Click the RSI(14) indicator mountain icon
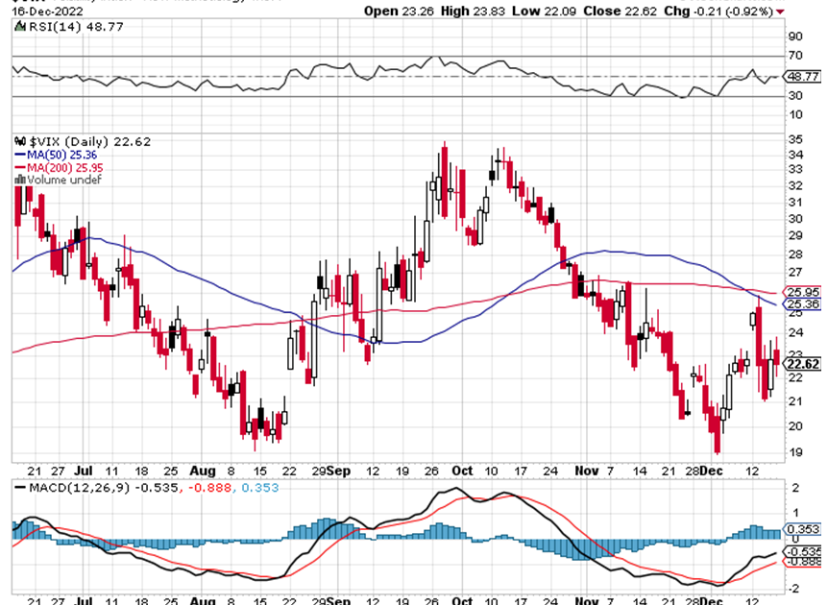Viewport: 828px width, 605px height. [x=16, y=27]
